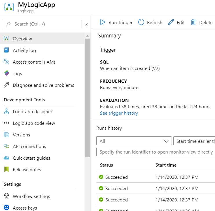Click the code view brackets icon
Viewport: 215px width, 211px height.
click(x=6, y=123)
